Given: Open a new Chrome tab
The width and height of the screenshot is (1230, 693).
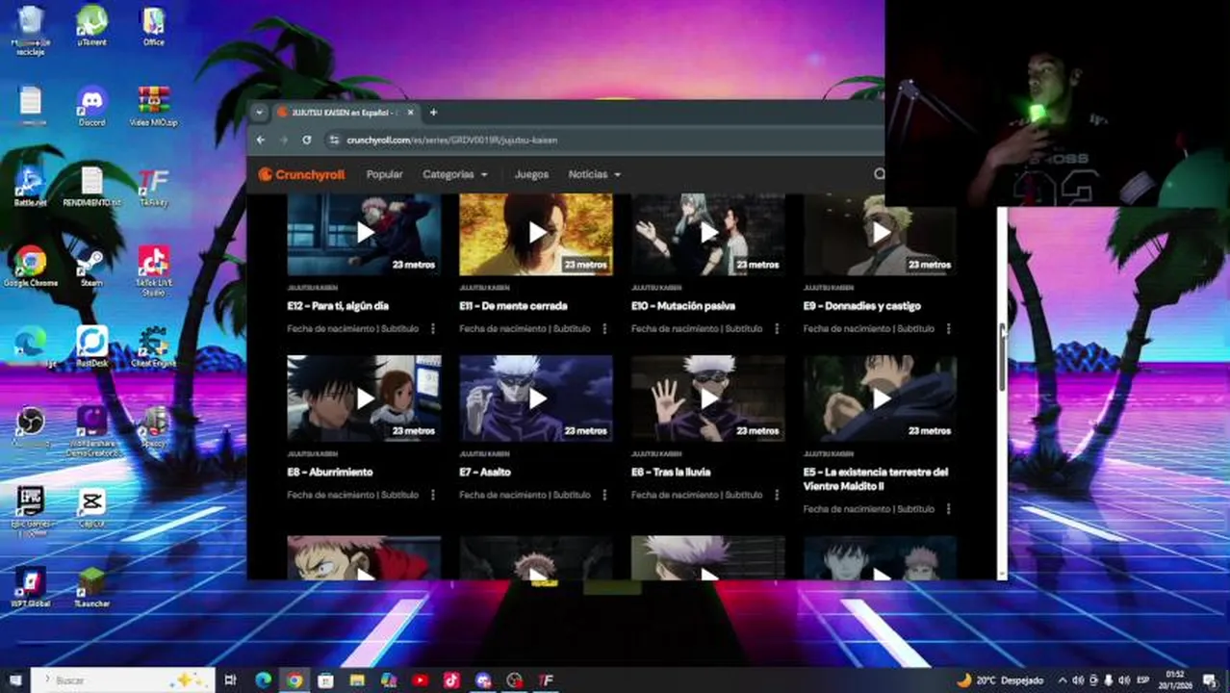Looking at the screenshot, I should point(433,113).
